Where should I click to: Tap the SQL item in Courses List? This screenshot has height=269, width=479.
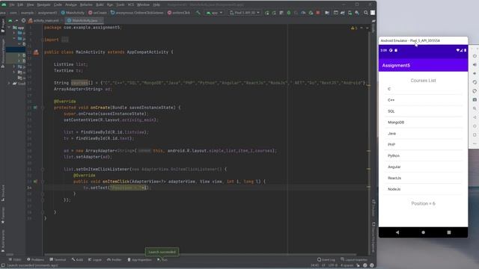423,111
